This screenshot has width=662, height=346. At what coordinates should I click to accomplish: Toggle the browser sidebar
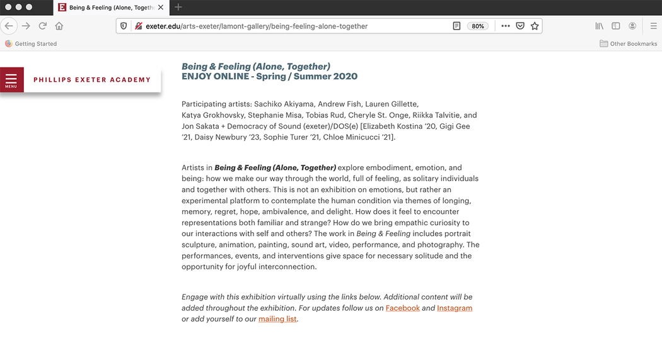coord(616,26)
